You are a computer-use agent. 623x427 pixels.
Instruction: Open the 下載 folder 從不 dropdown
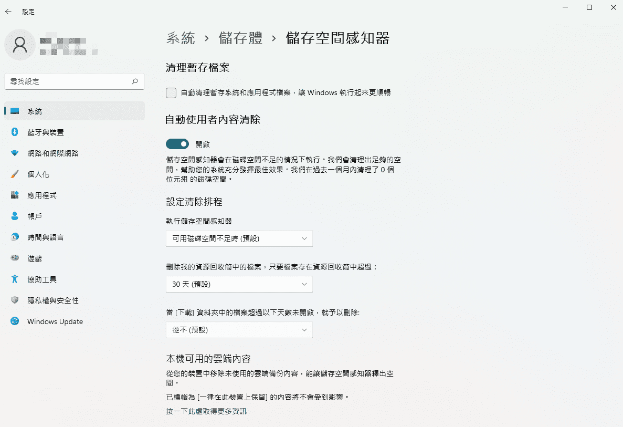[239, 330]
